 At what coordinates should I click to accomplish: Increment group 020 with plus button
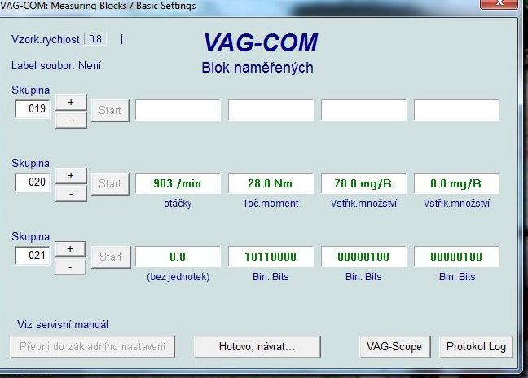pos(71,176)
